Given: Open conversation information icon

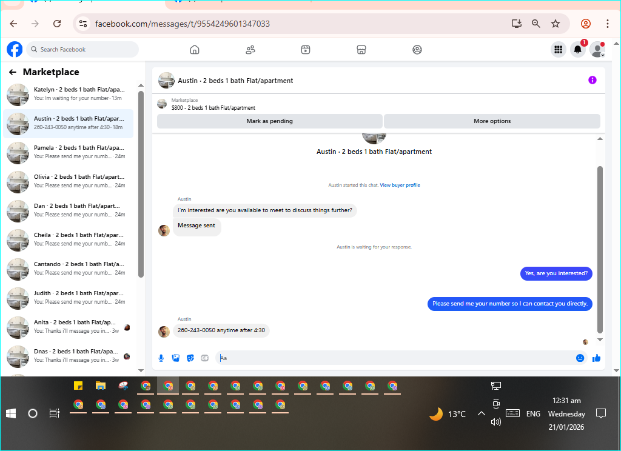Looking at the screenshot, I should click(x=592, y=80).
